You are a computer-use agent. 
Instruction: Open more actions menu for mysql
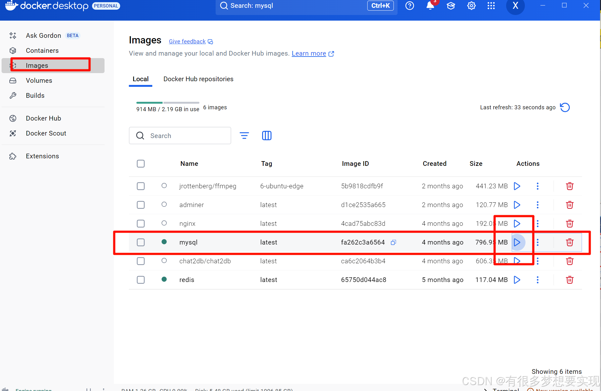pos(537,242)
